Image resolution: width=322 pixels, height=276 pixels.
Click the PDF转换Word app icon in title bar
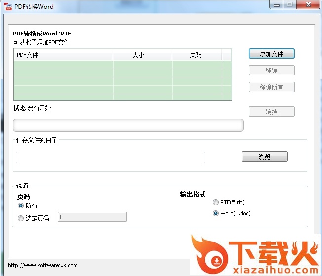[x=8, y=6]
